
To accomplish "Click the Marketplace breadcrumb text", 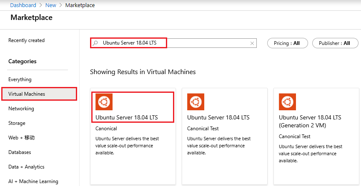I will click(x=80, y=5).
